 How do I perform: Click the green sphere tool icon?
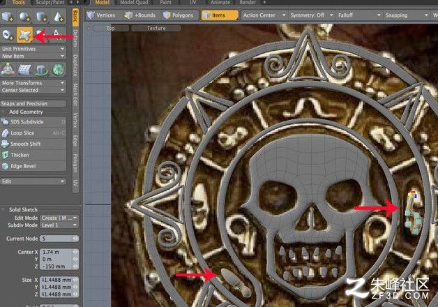click(x=58, y=70)
